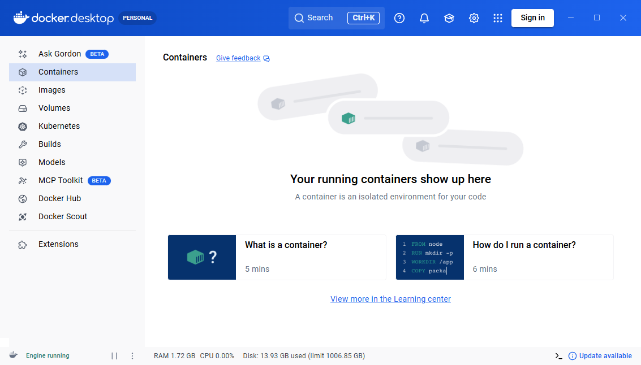Click the Give feedback chat icon
The height and width of the screenshot is (365, 641).
pos(267,58)
